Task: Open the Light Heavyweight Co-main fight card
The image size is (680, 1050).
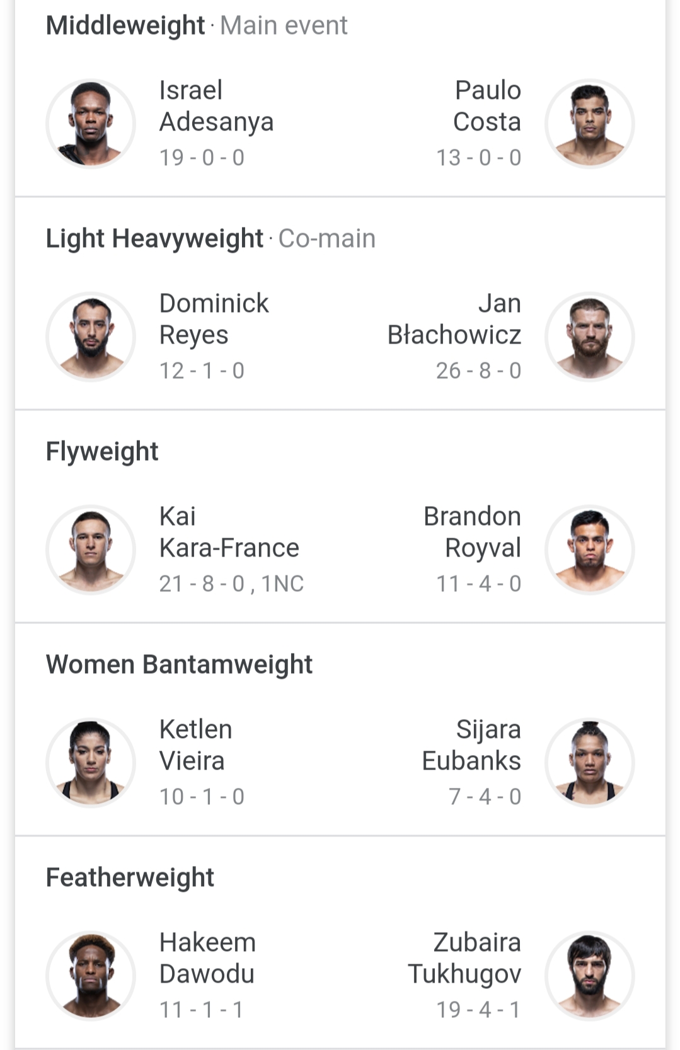Action: pyautogui.click(x=340, y=304)
